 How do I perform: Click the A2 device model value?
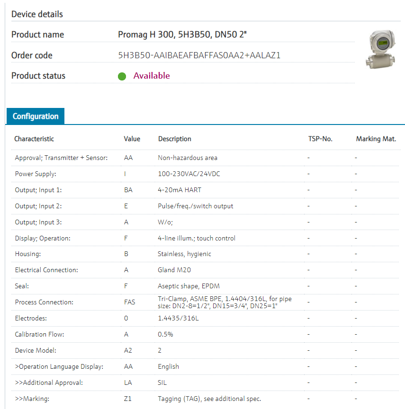tap(128, 350)
